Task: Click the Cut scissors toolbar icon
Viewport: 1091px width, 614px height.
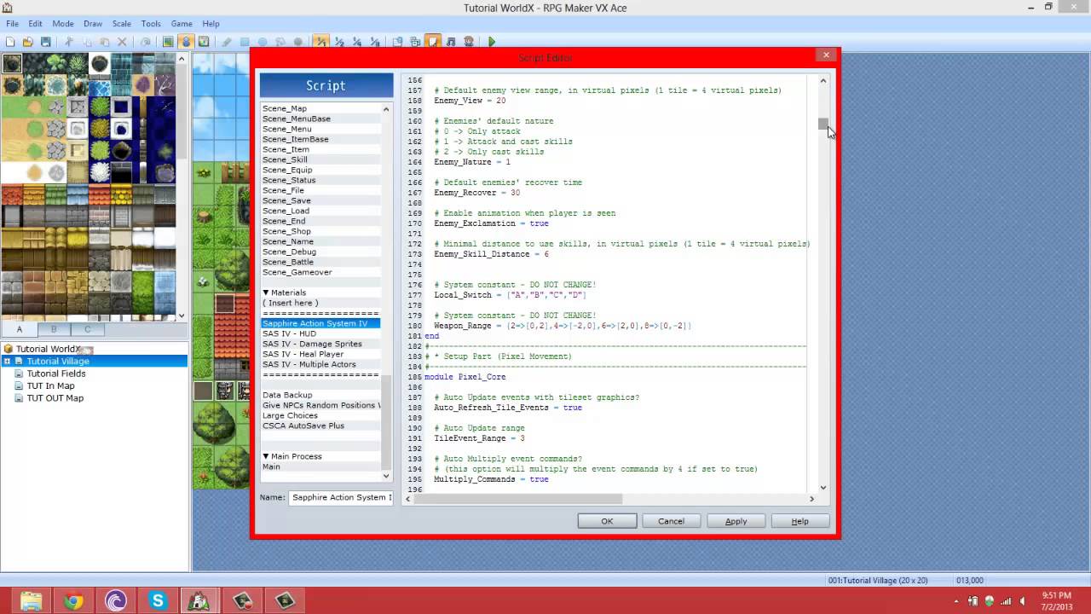Action: 69,42
